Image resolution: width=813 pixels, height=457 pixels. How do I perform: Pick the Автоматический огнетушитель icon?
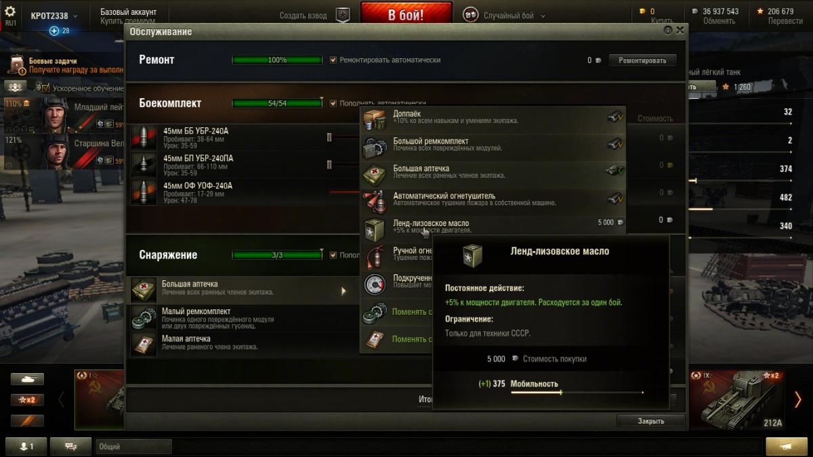tap(375, 201)
